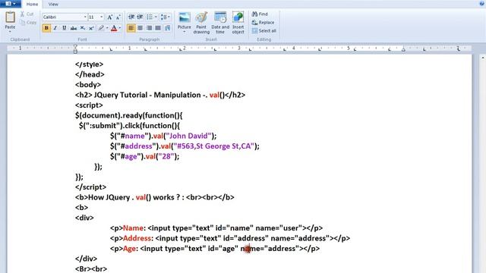This screenshot has height=273, width=486.
Task: Click Find in the Editing group
Action: tap(260, 14)
